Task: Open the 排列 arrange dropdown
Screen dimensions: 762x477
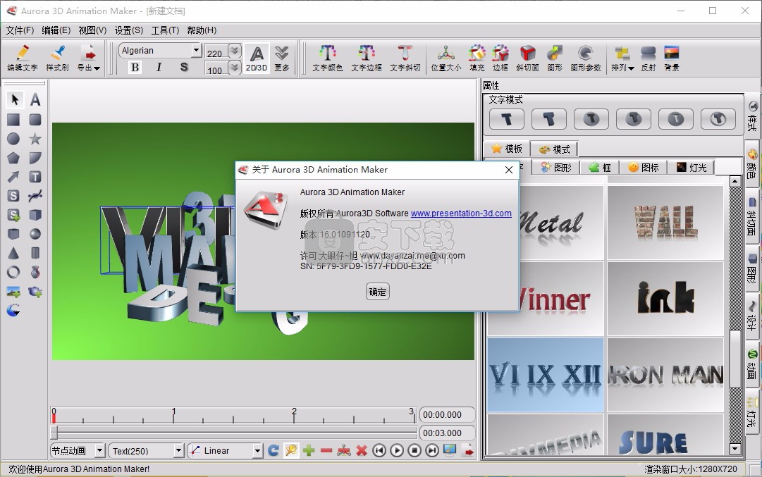Action: [x=622, y=58]
